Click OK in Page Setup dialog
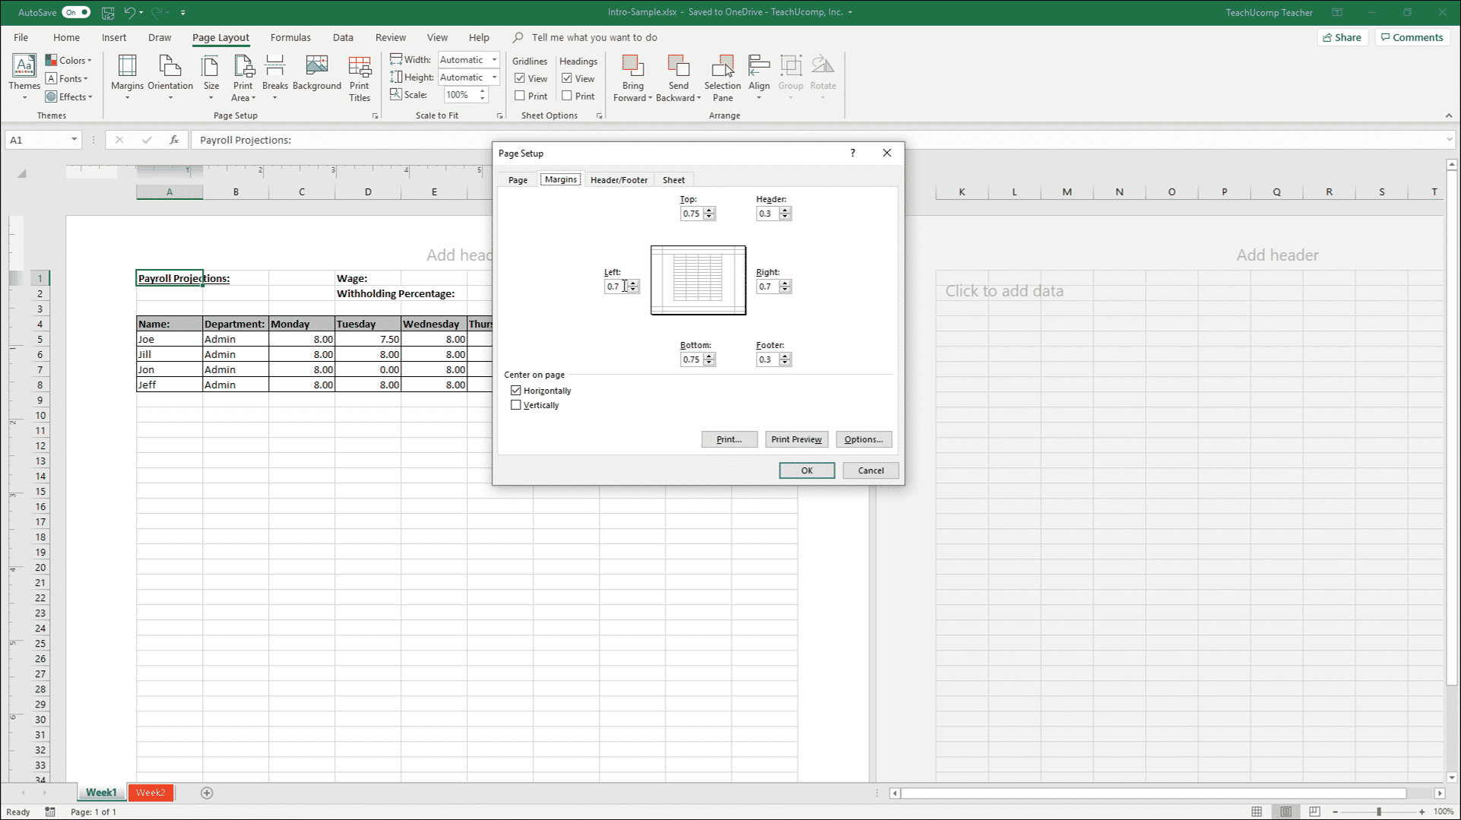Screen dimensions: 1461x820 click(807, 470)
